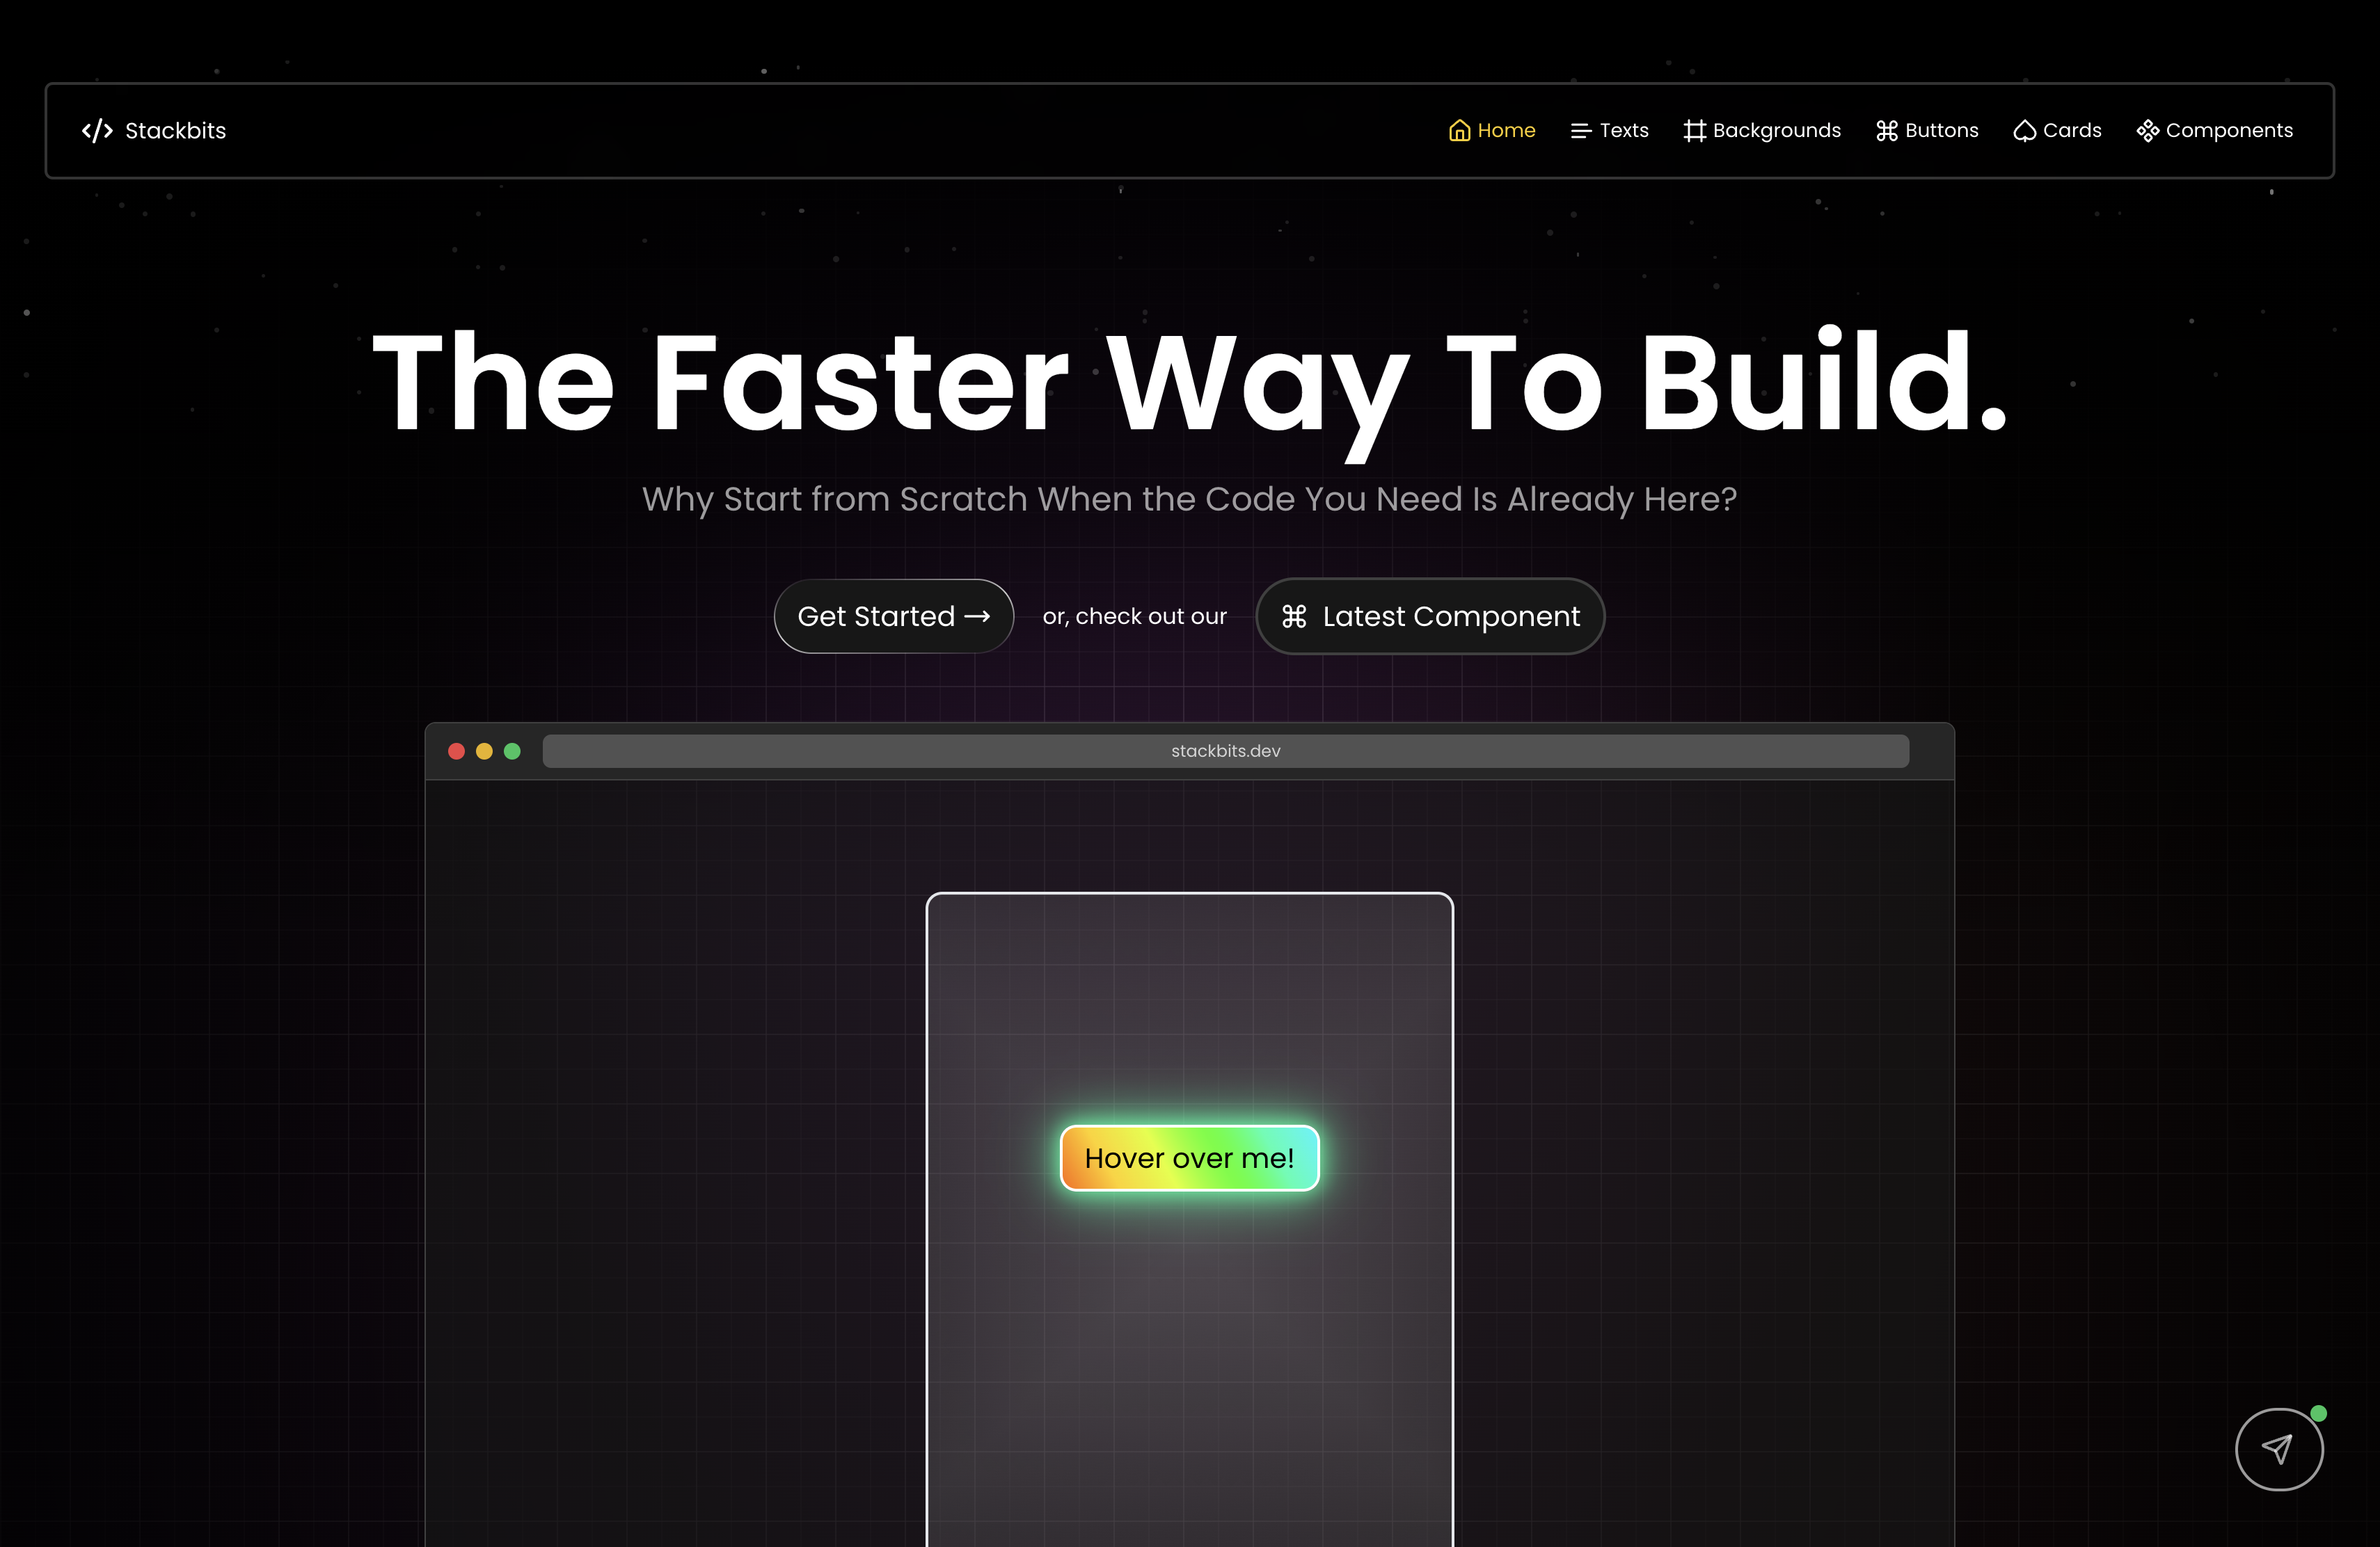Click the Backgrounds frame icon
The image size is (2380, 1547).
(1694, 131)
